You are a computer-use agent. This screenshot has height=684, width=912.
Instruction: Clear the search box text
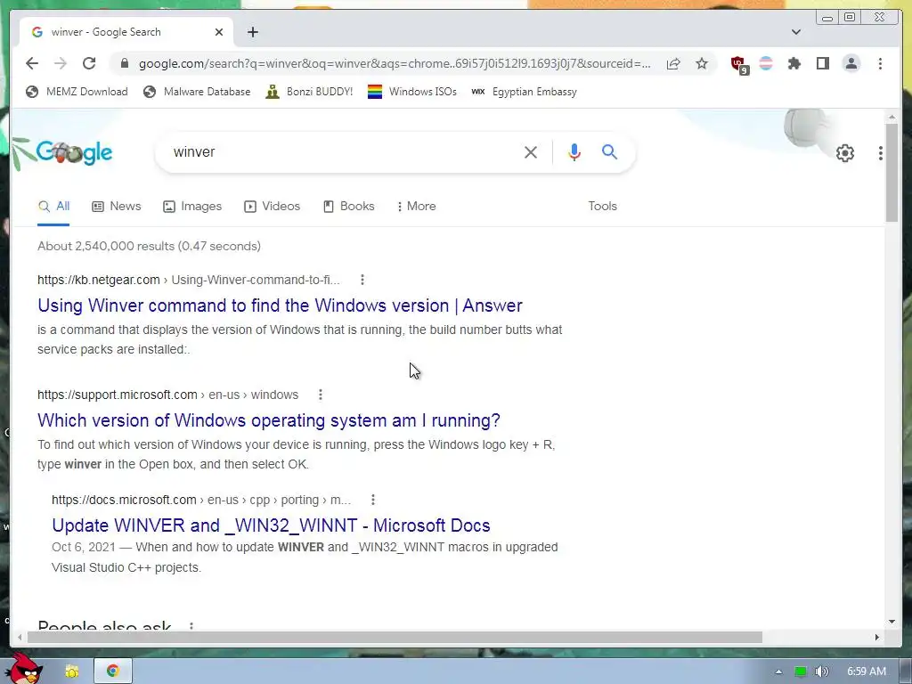531,152
